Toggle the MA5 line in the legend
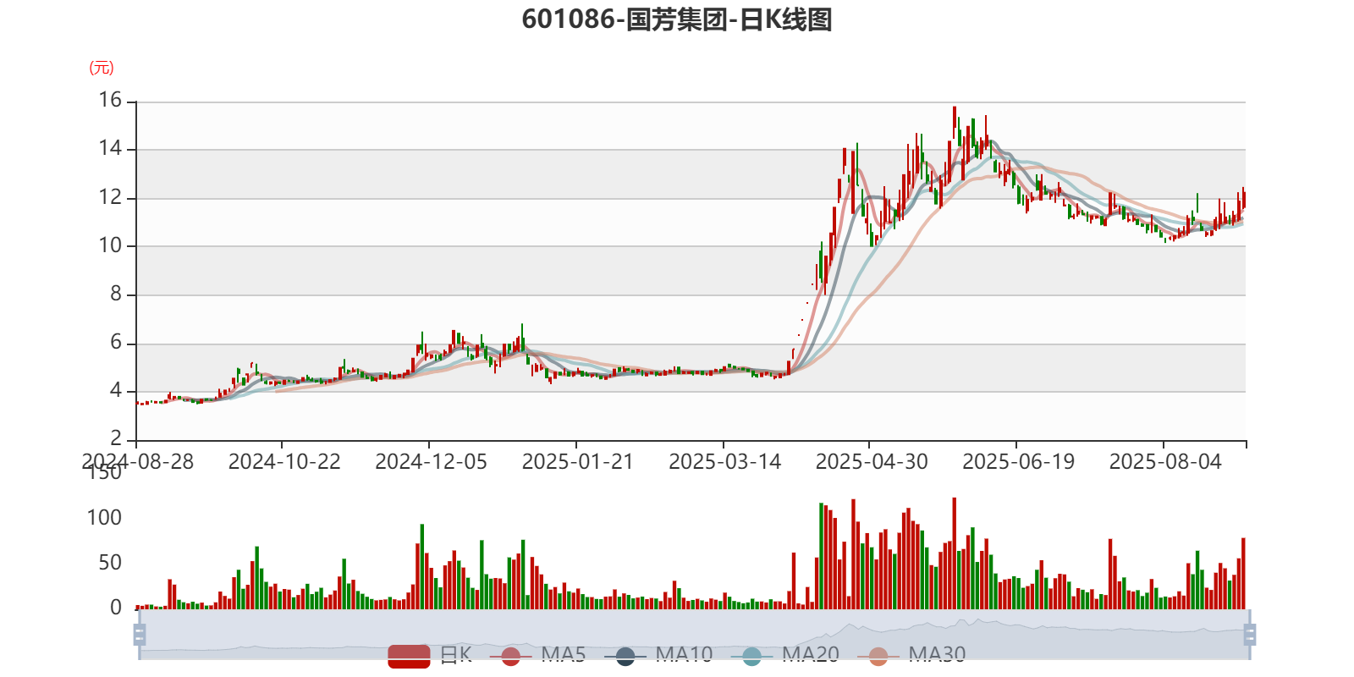1354x677 pixels. [x=537, y=656]
